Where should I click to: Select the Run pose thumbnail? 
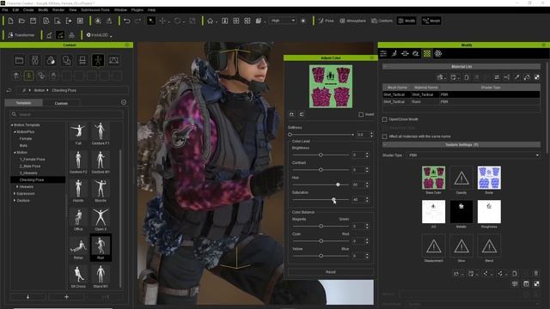pyautogui.click(x=101, y=247)
